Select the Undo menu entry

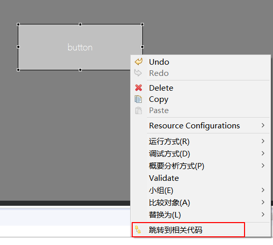200,62
